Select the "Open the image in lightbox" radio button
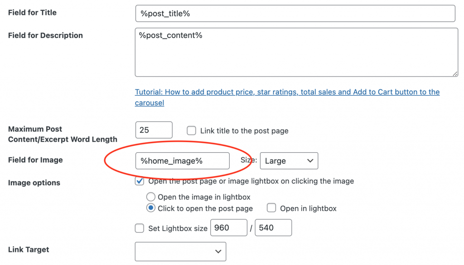 point(150,197)
